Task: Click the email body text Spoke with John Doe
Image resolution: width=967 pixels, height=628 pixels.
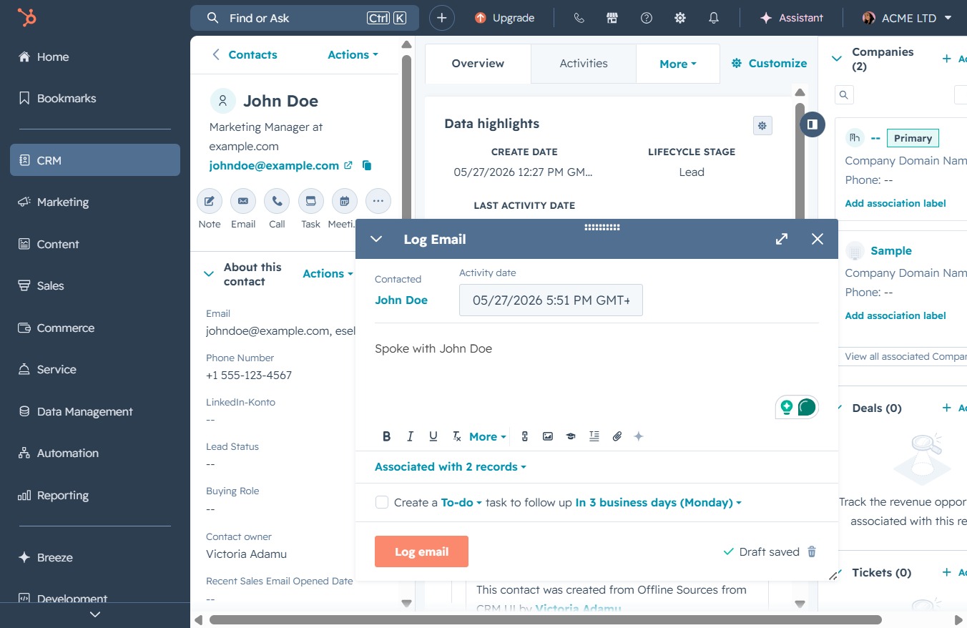Action: tap(433, 348)
